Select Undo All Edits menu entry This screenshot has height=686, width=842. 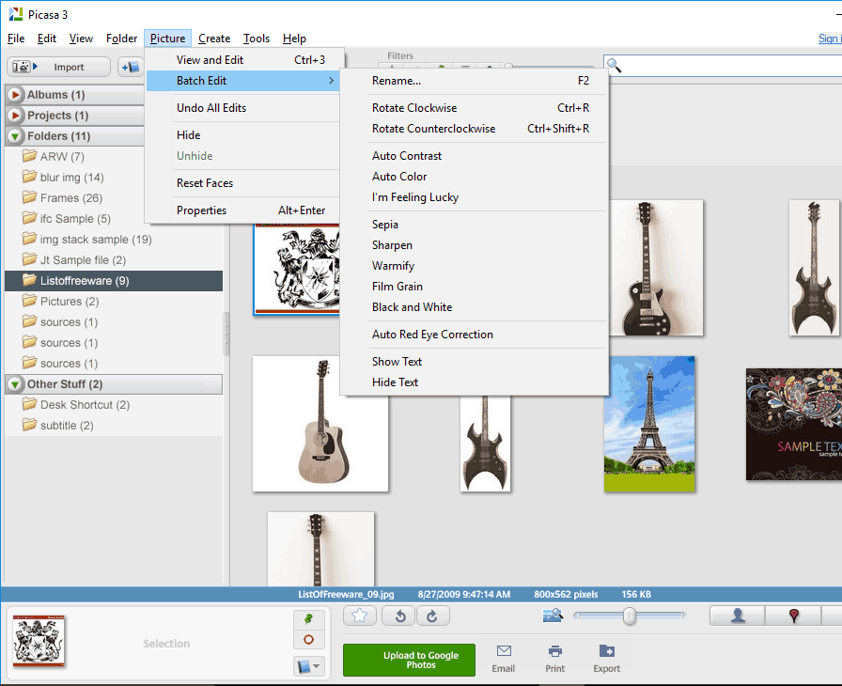click(243, 108)
